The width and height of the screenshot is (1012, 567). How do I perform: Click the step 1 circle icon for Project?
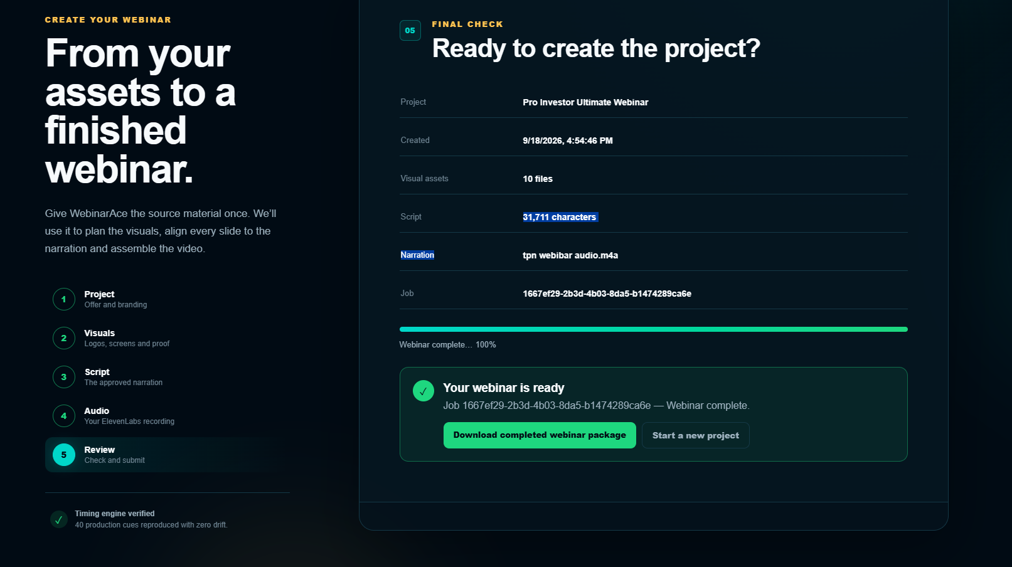point(63,299)
